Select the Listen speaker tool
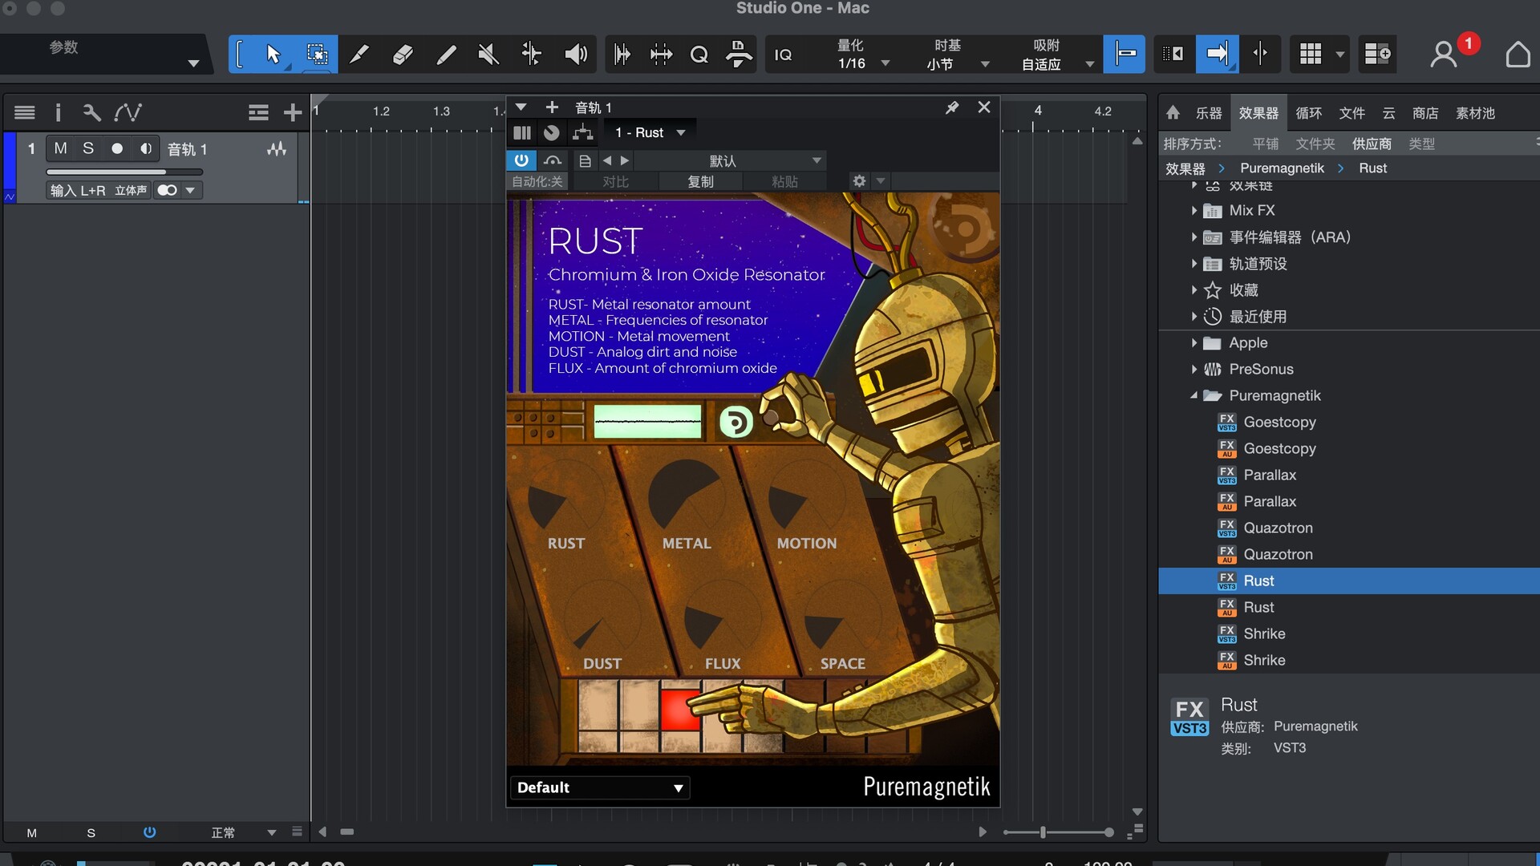 [576, 55]
